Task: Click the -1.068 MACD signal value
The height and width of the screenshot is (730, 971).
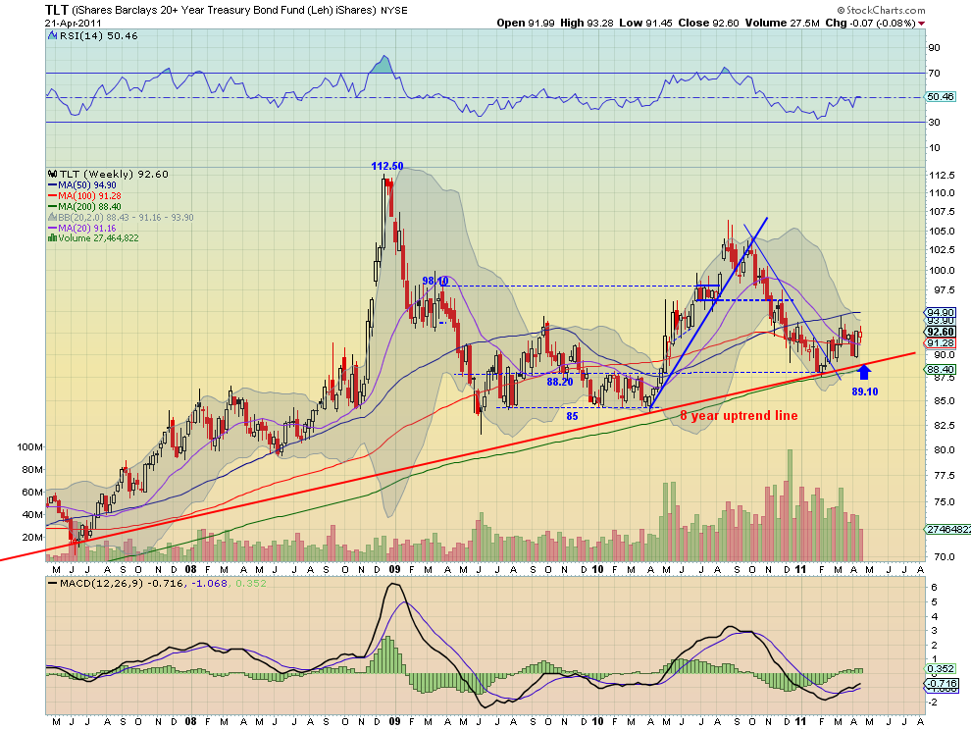Action: click(209, 583)
